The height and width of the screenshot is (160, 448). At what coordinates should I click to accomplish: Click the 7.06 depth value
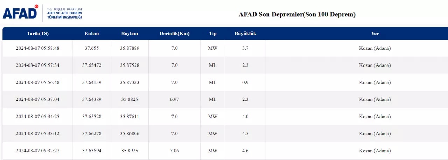click(174, 151)
